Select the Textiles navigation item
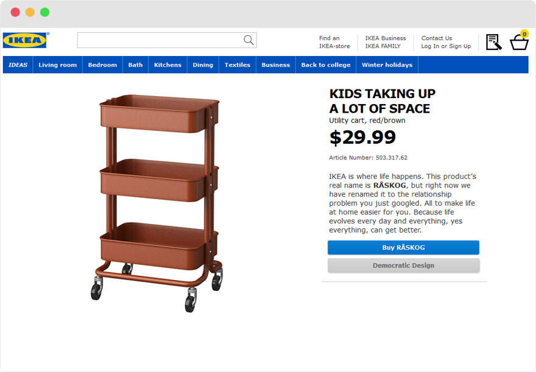This screenshot has width=536, height=372. click(237, 65)
